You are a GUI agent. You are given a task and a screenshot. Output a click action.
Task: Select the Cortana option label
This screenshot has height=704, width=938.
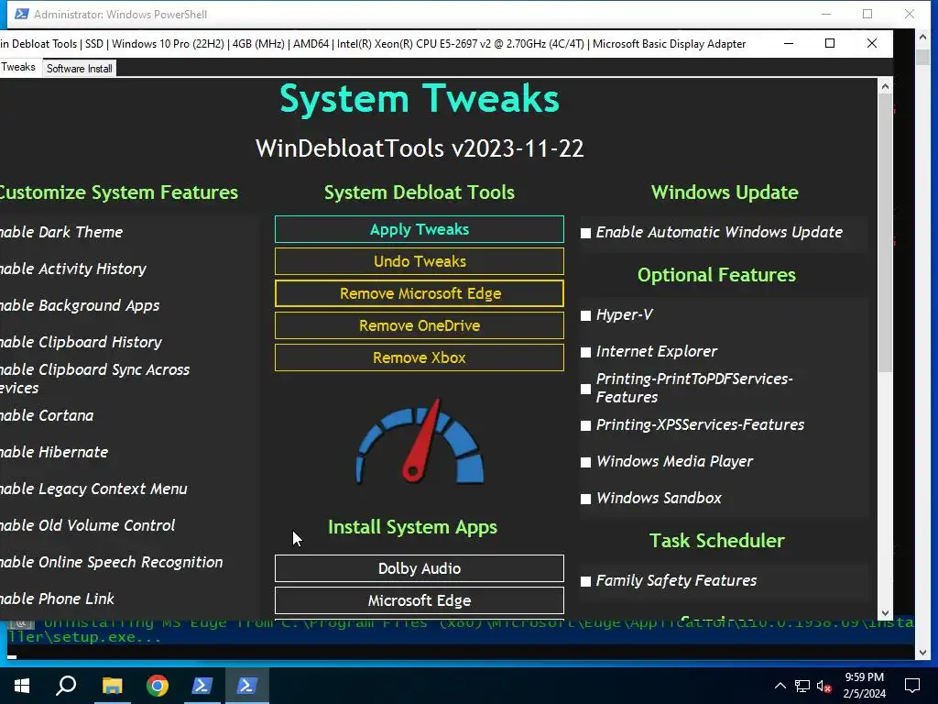tap(47, 415)
